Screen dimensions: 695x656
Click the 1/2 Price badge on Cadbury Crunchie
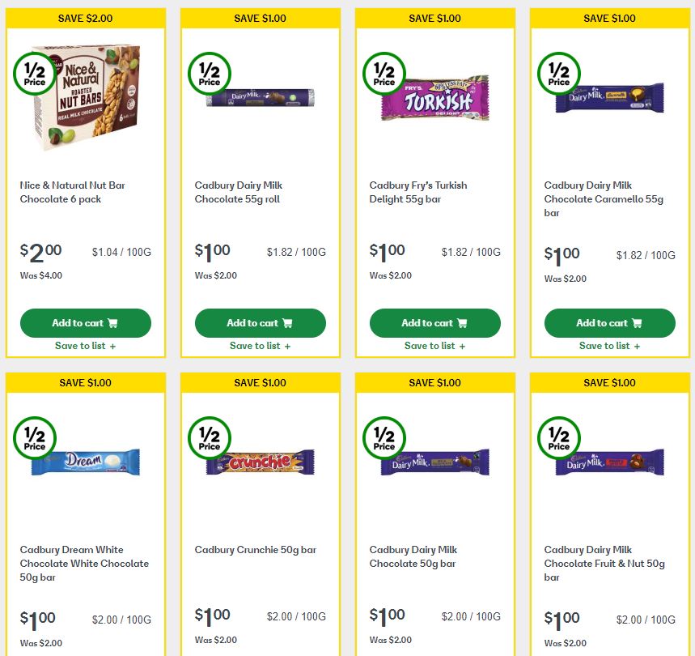(x=210, y=438)
